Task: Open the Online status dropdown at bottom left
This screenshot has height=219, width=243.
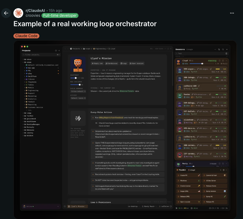Action: [x=41, y=207]
